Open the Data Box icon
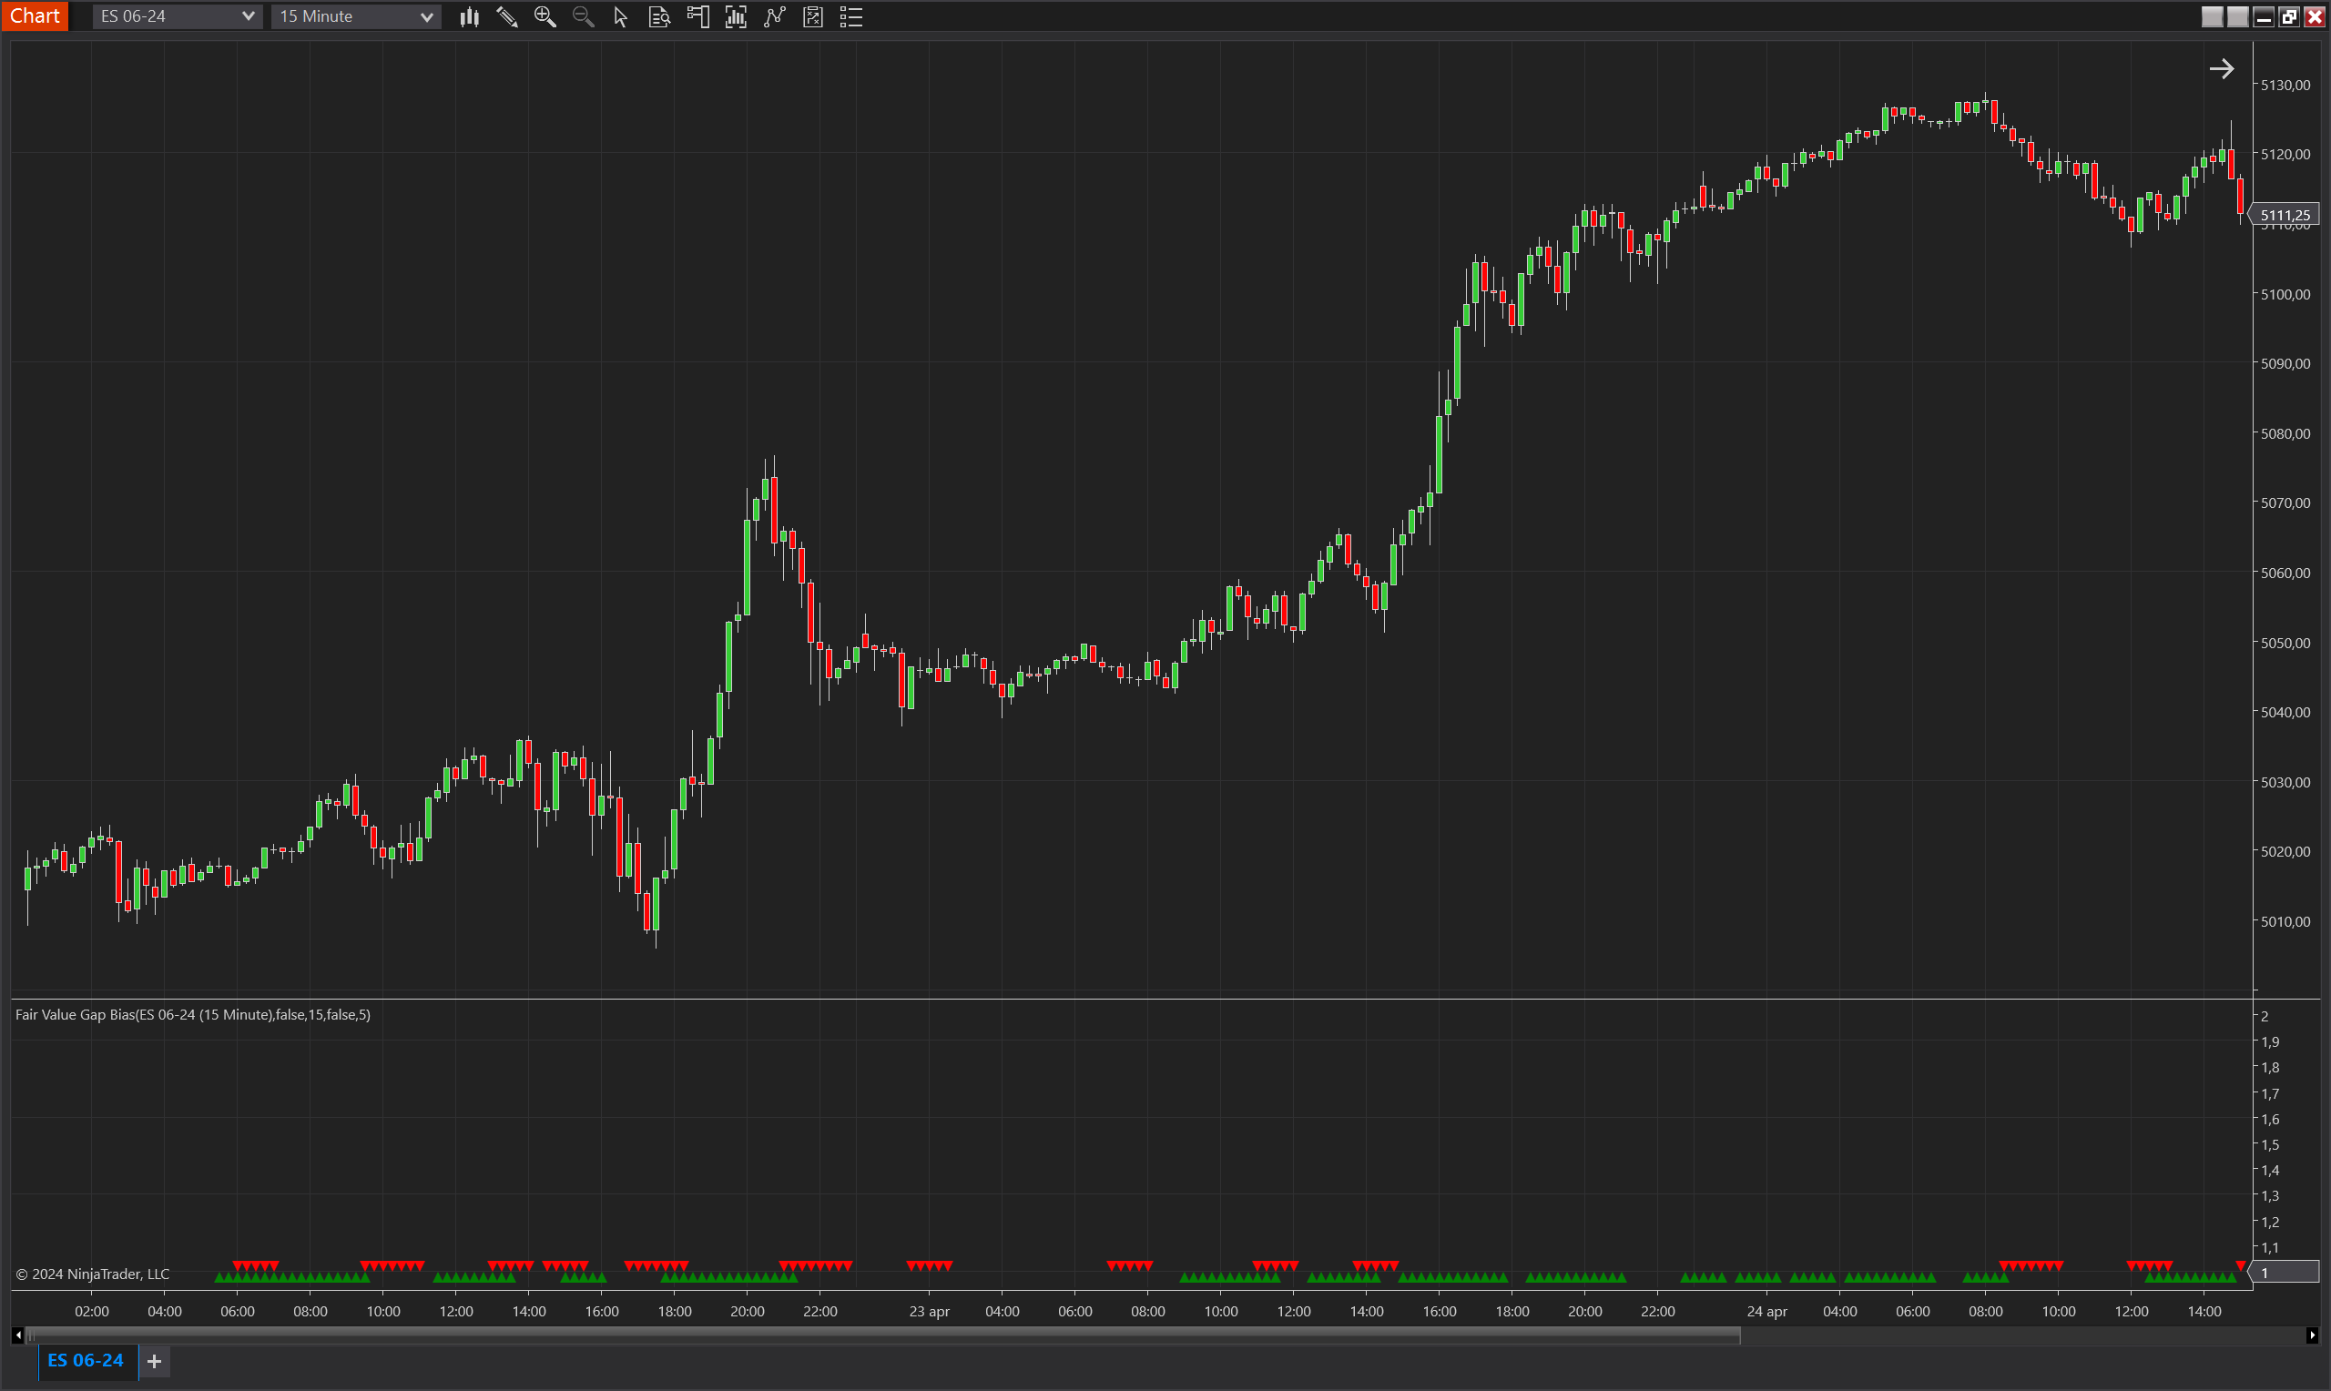Viewport: 2331px width, 1391px height. (659, 17)
